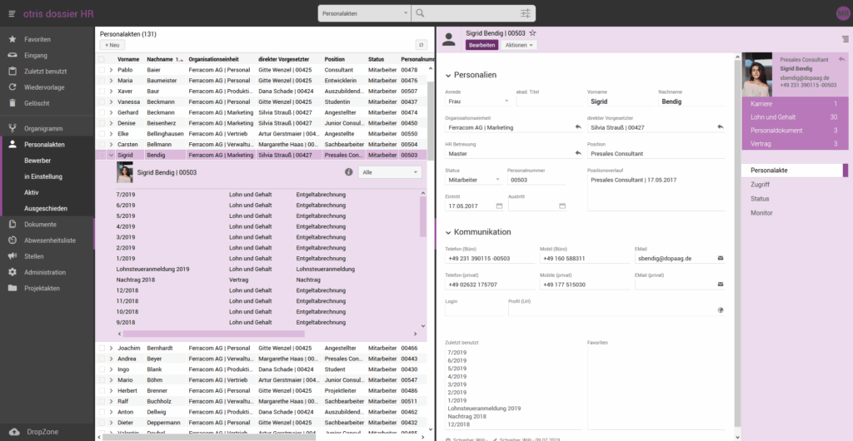
Task: Tick the select-all checkbox in table header
Action: [102, 59]
